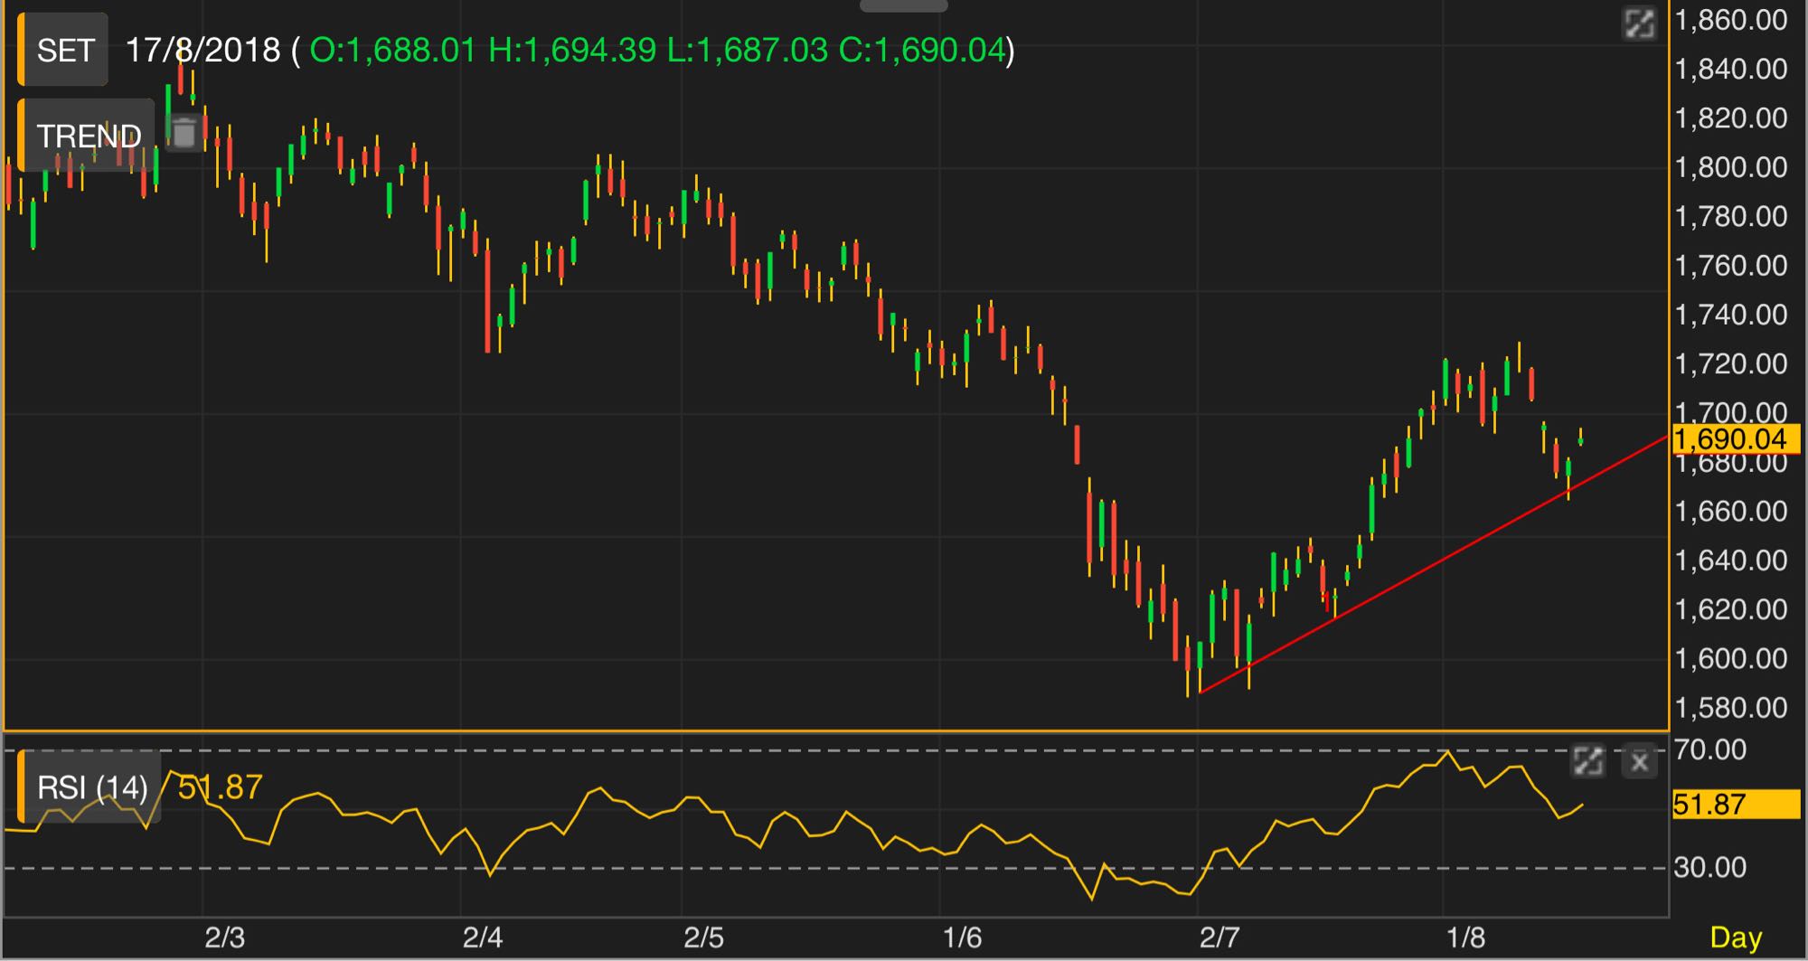Select the TREND indicator label
This screenshot has height=961, width=1808.
click(87, 136)
